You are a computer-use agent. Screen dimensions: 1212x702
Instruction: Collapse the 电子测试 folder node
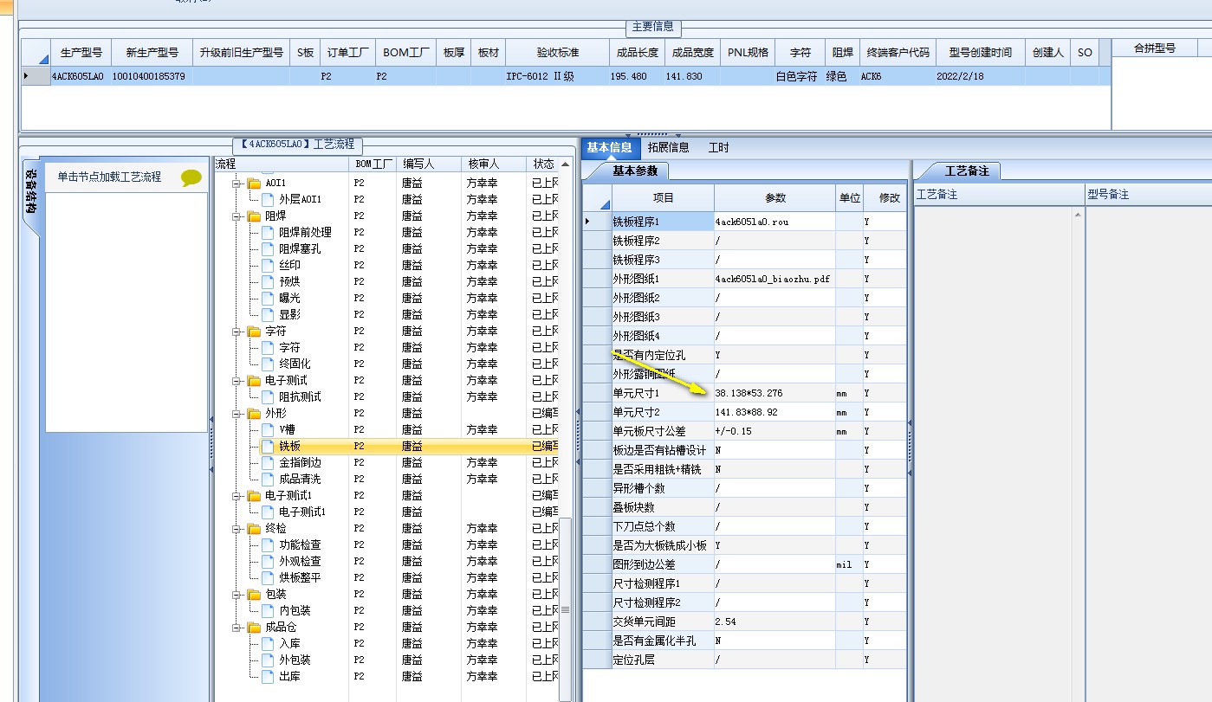(x=237, y=381)
